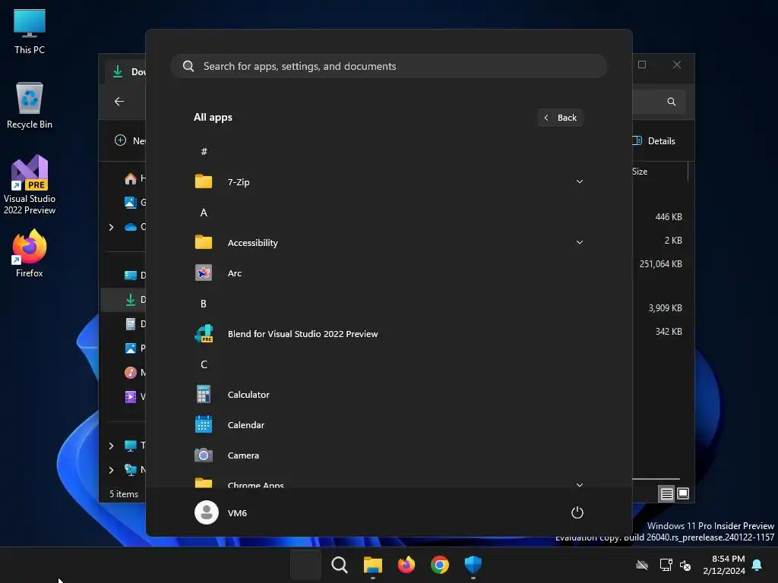Open File Explorer from the taskbar
778x583 pixels.
coord(372,565)
